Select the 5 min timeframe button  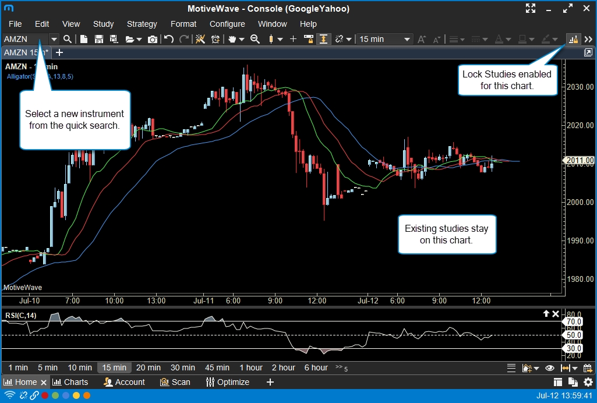pyautogui.click(x=48, y=367)
